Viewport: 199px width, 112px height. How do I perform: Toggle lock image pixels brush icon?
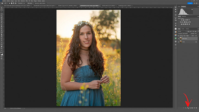(x=183, y=36)
